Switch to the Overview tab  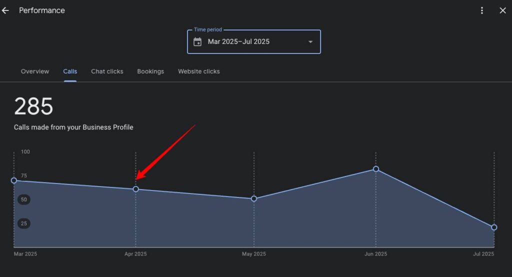(x=35, y=71)
